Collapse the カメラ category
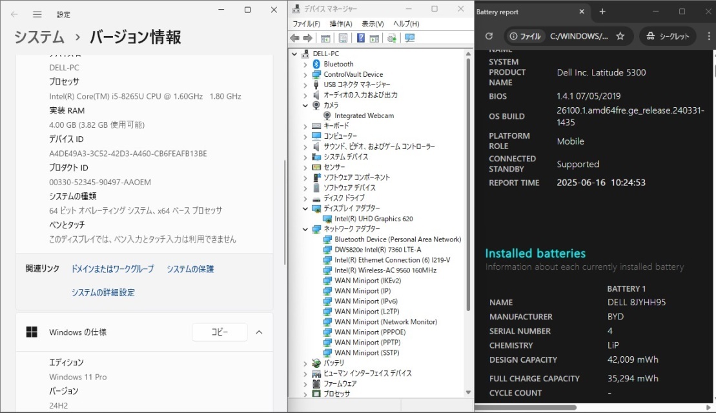Image resolution: width=716 pixels, height=413 pixels. 305,105
